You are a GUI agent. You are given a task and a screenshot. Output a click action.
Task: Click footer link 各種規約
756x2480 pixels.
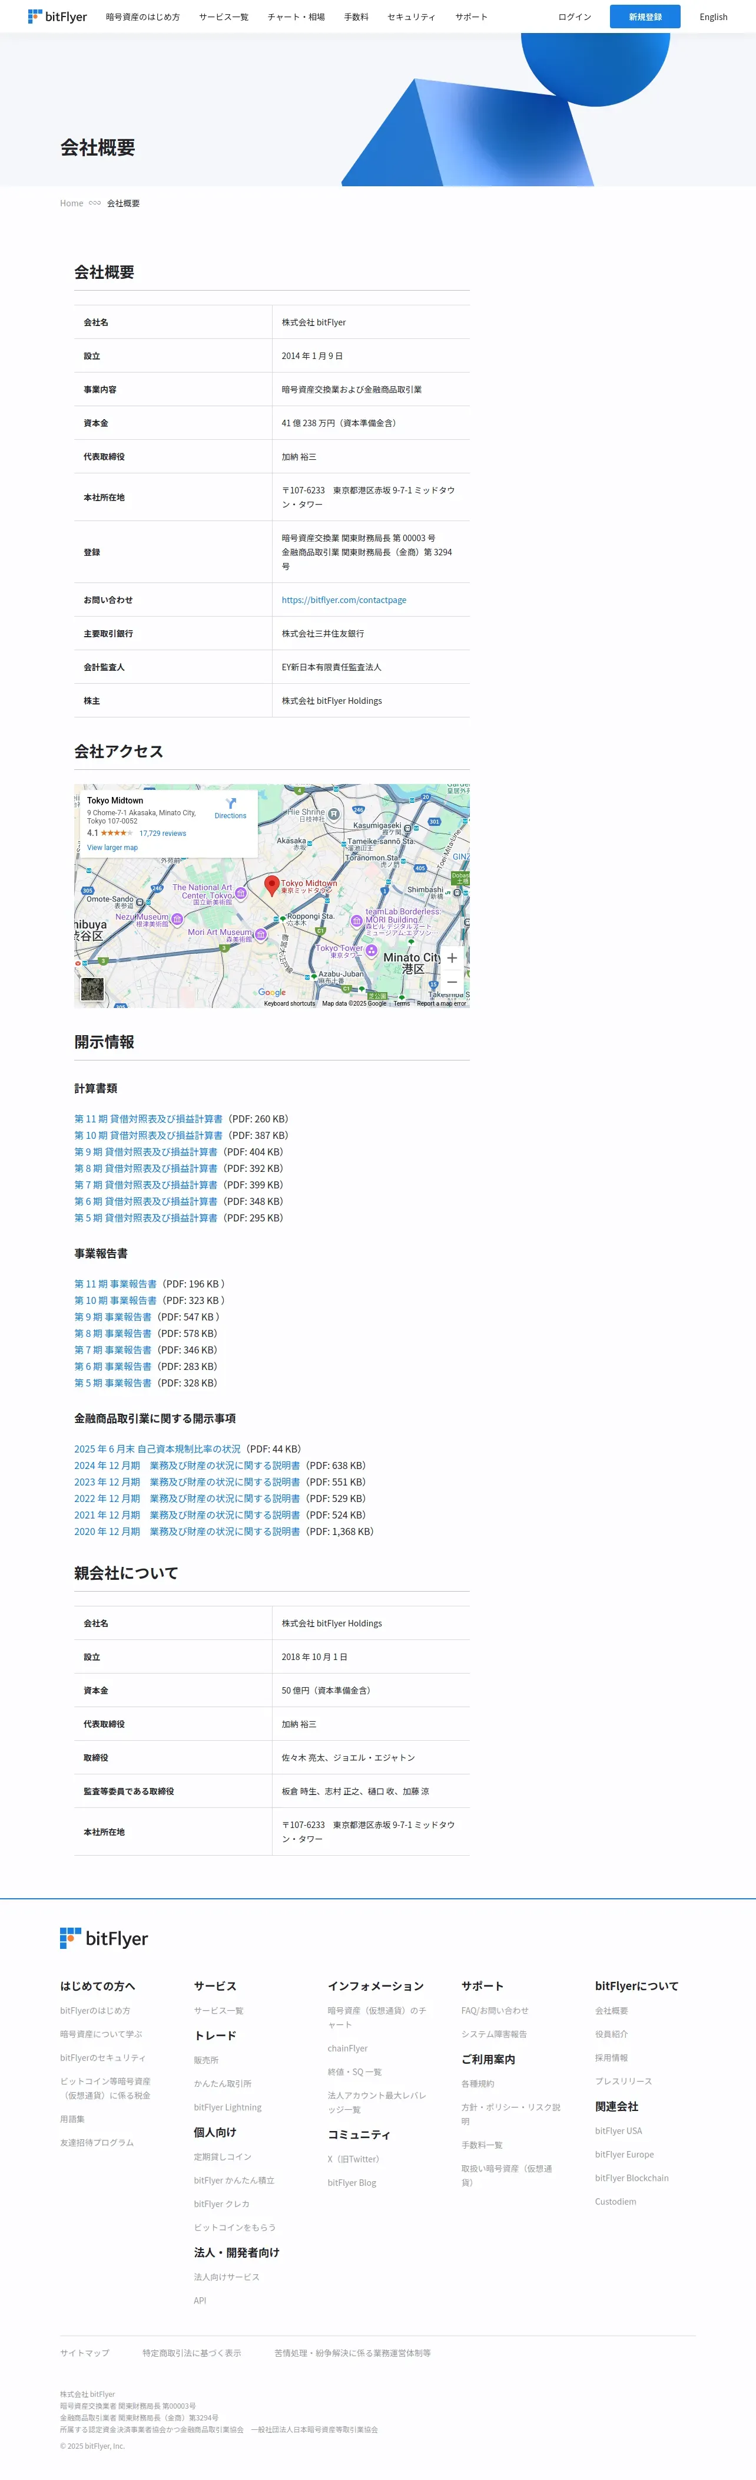click(478, 2083)
